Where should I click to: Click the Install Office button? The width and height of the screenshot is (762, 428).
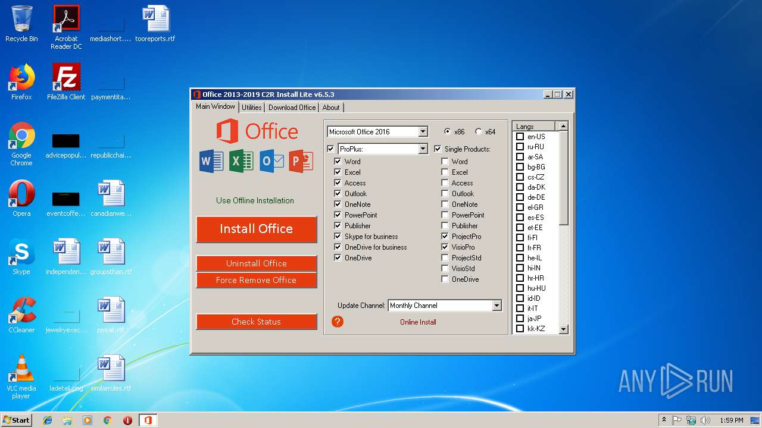click(x=257, y=229)
